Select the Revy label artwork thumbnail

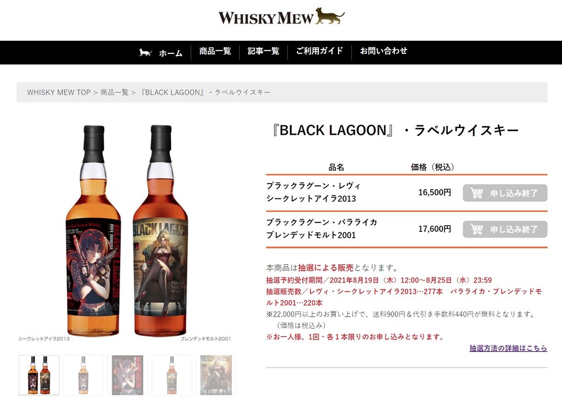point(127,375)
